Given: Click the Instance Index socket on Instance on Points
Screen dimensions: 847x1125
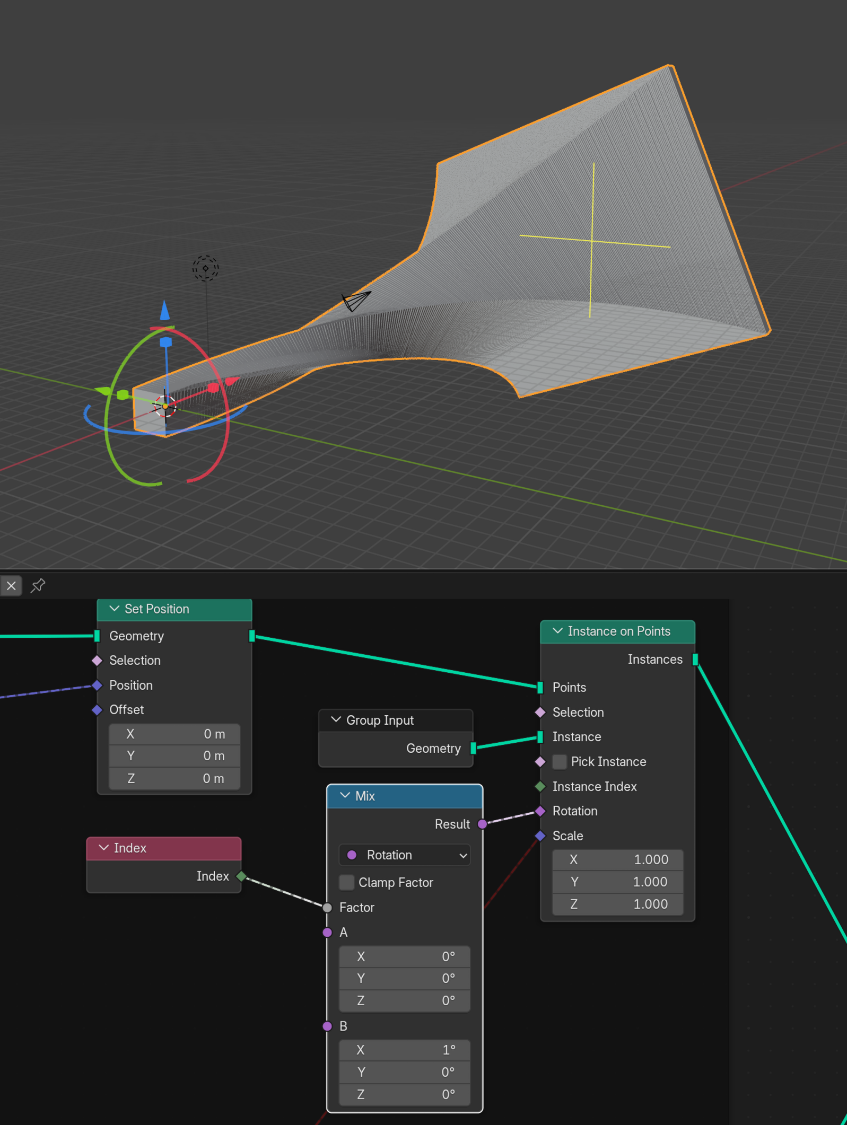Looking at the screenshot, I should (540, 786).
